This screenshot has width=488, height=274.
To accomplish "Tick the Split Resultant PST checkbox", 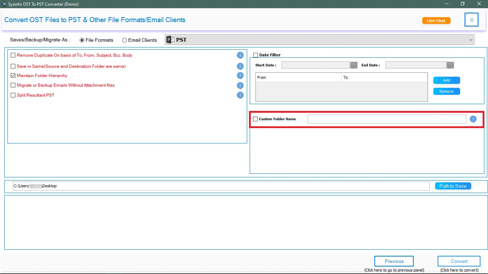I will point(13,95).
